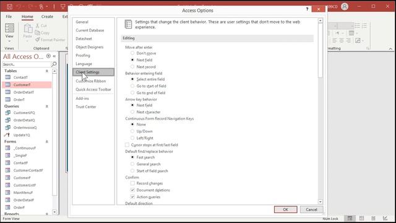Image resolution: width=396 pixels, height=223 pixels.
Task: Select Next character arrow key behavior
Action: tap(132, 111)
